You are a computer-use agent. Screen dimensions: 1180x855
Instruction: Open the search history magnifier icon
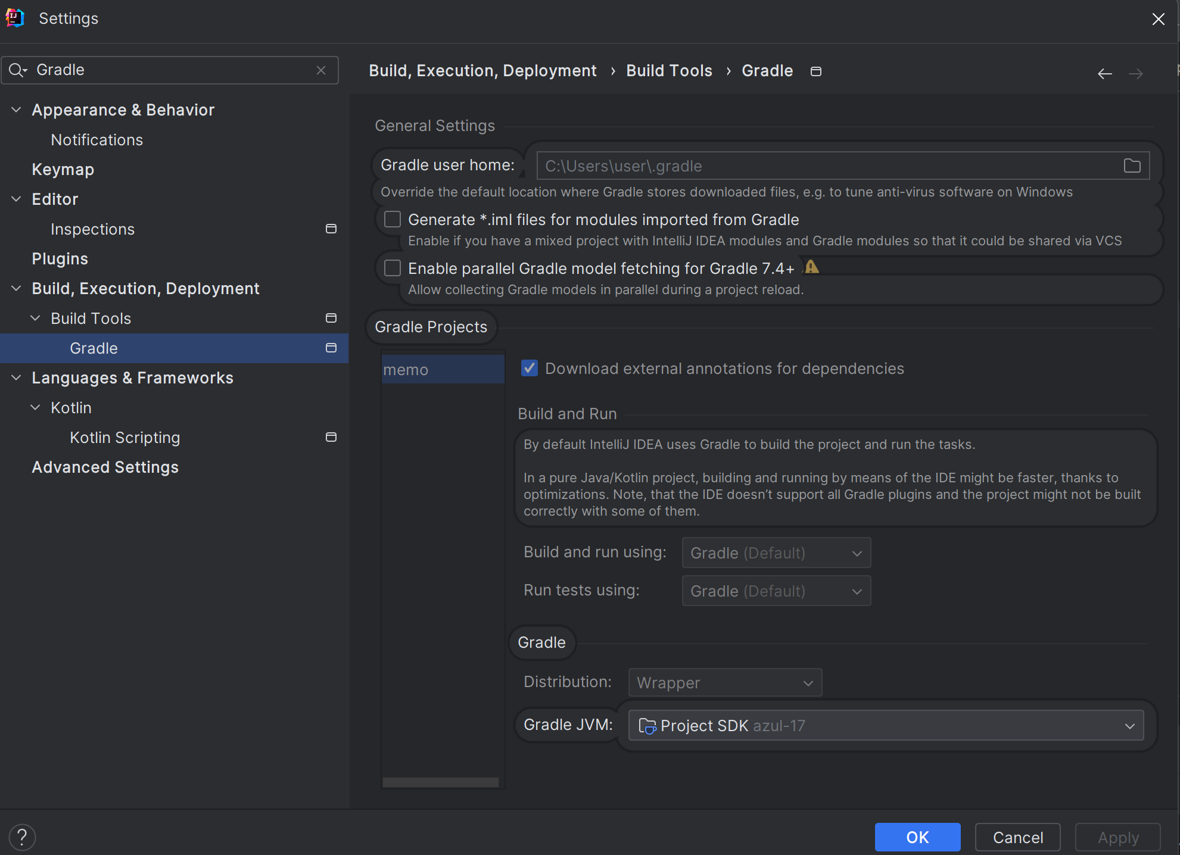(x=18, y=70)
